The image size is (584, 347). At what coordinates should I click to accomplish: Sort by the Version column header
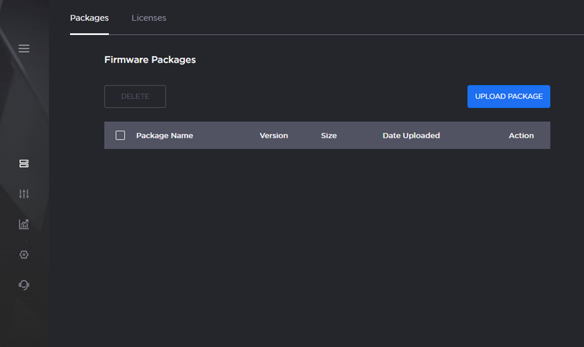(273, 136)
